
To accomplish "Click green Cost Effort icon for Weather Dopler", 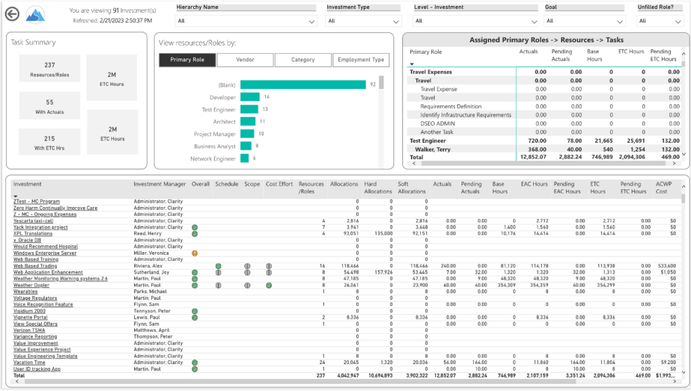I will (269, 285).
